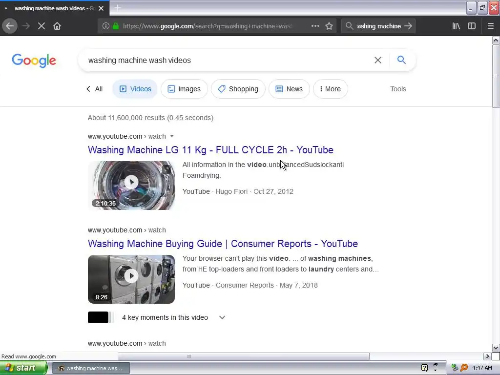Open search Tools options

click(x=398, y=89)
